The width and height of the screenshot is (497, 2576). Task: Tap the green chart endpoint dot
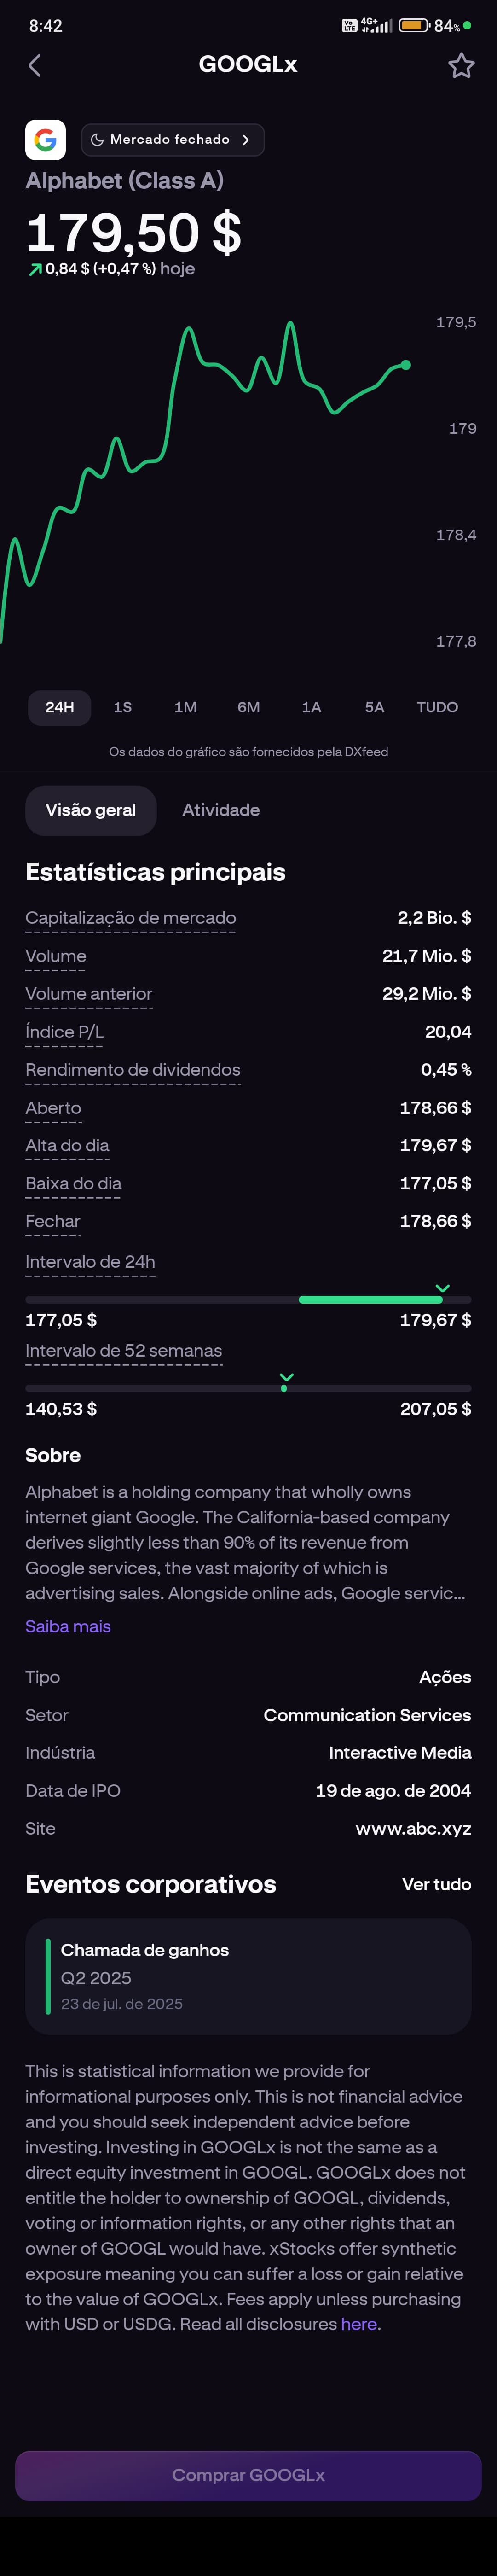406,365
